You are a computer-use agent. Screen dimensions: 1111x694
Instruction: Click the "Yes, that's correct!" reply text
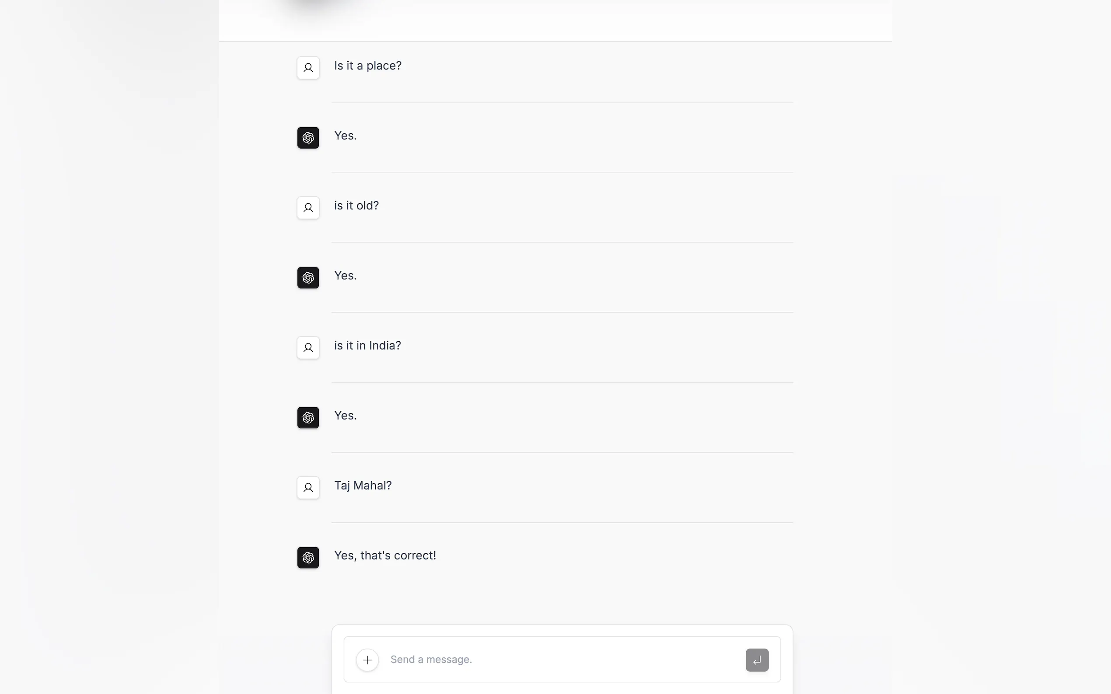point(385,555)
